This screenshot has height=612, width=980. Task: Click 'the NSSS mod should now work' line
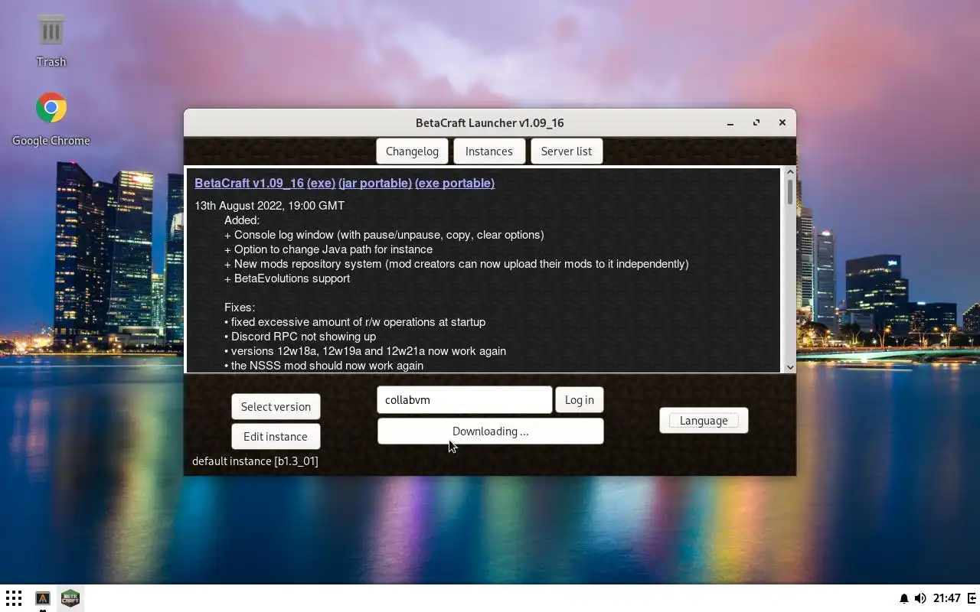(x=324, y=366)
